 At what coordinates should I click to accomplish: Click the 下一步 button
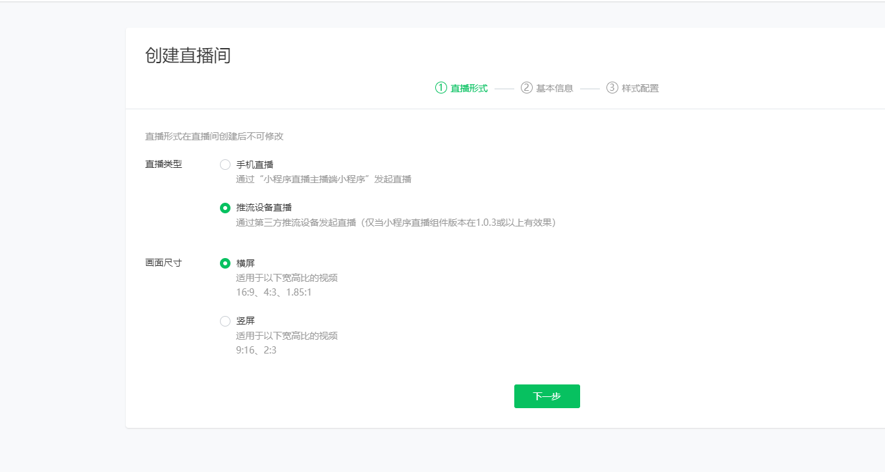(x=547, y=396)
